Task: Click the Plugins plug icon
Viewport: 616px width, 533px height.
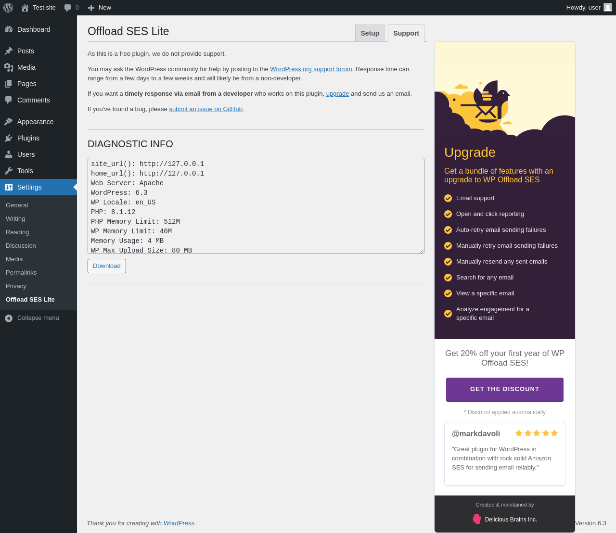Action: 9,138
